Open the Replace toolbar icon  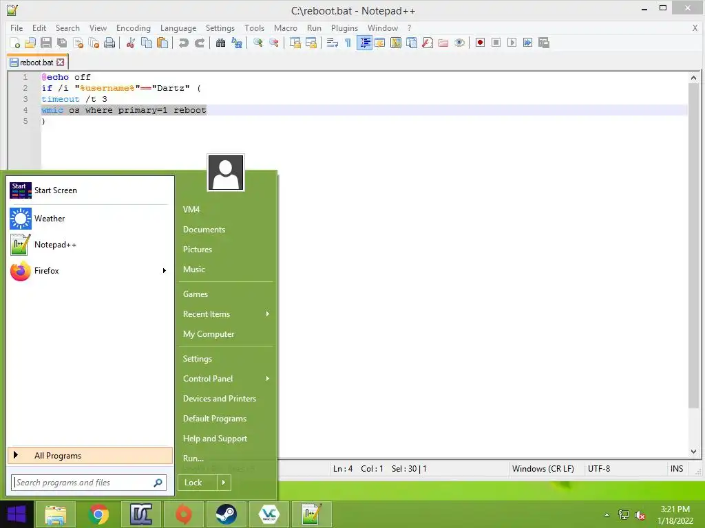[237, 43]
